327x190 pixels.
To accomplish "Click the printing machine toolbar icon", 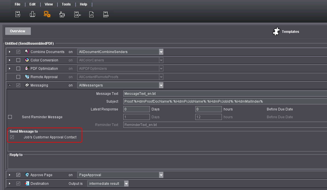I will click(x=62, y=14).
